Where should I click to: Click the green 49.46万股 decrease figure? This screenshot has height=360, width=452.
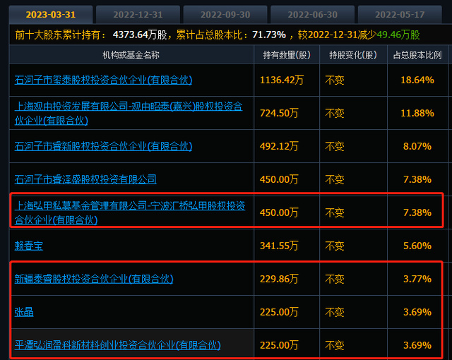click(x=398, y=35)
